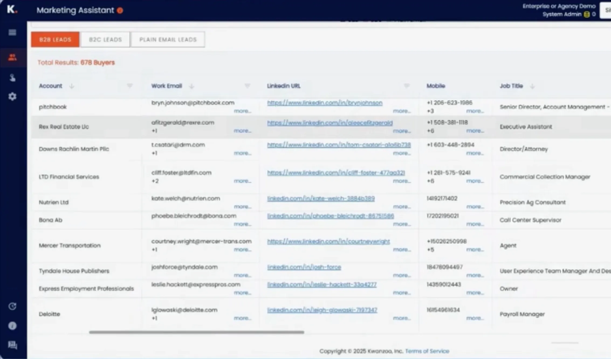Viewport: 611px width, 359px height.
Task: Click the Kwanzoo K logo
Action: (12, 10)
